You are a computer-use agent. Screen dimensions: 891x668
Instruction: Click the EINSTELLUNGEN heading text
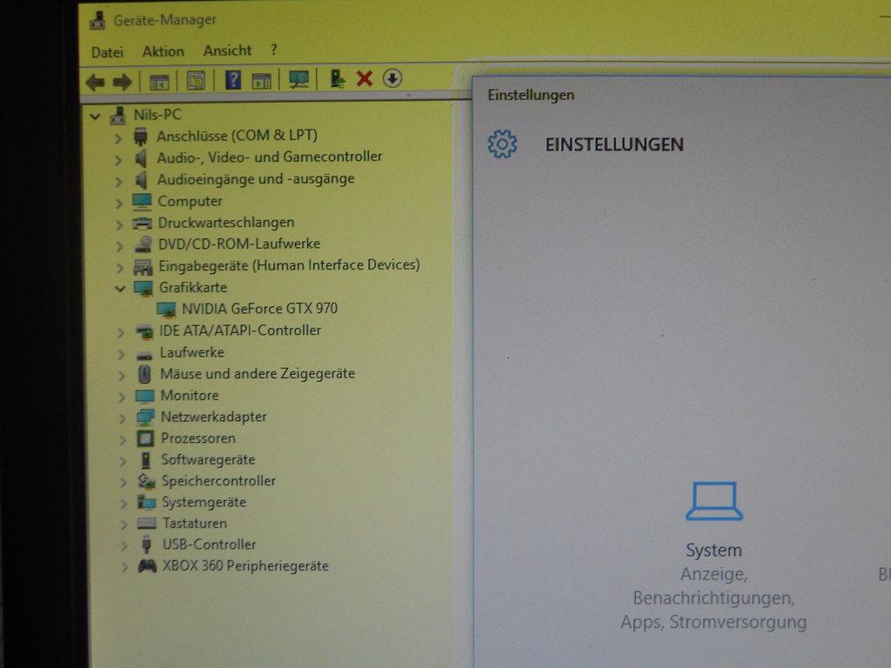(614, 145)
